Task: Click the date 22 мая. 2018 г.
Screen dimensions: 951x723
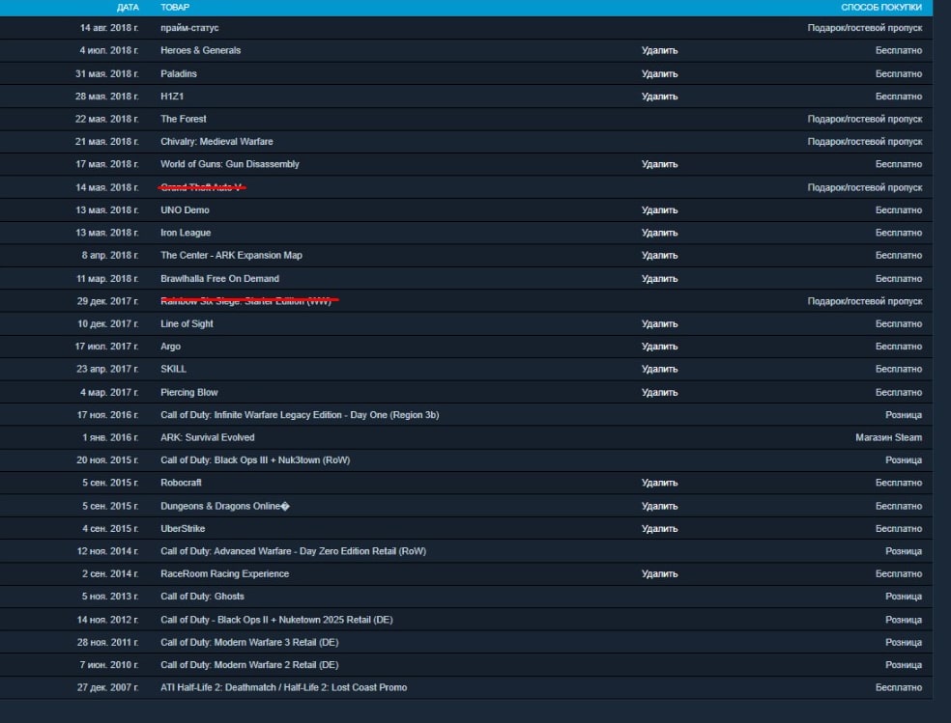Action: (106, 120)
